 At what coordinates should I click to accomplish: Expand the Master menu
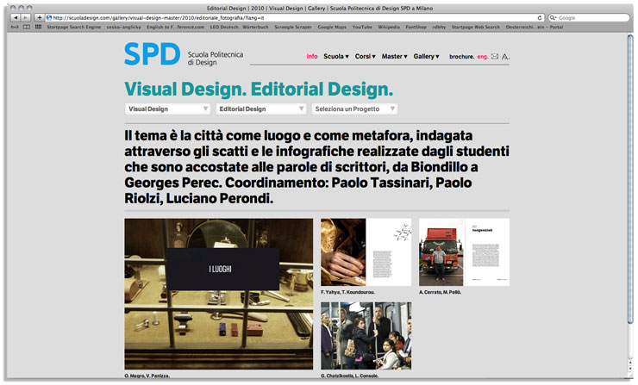point(394,57)
